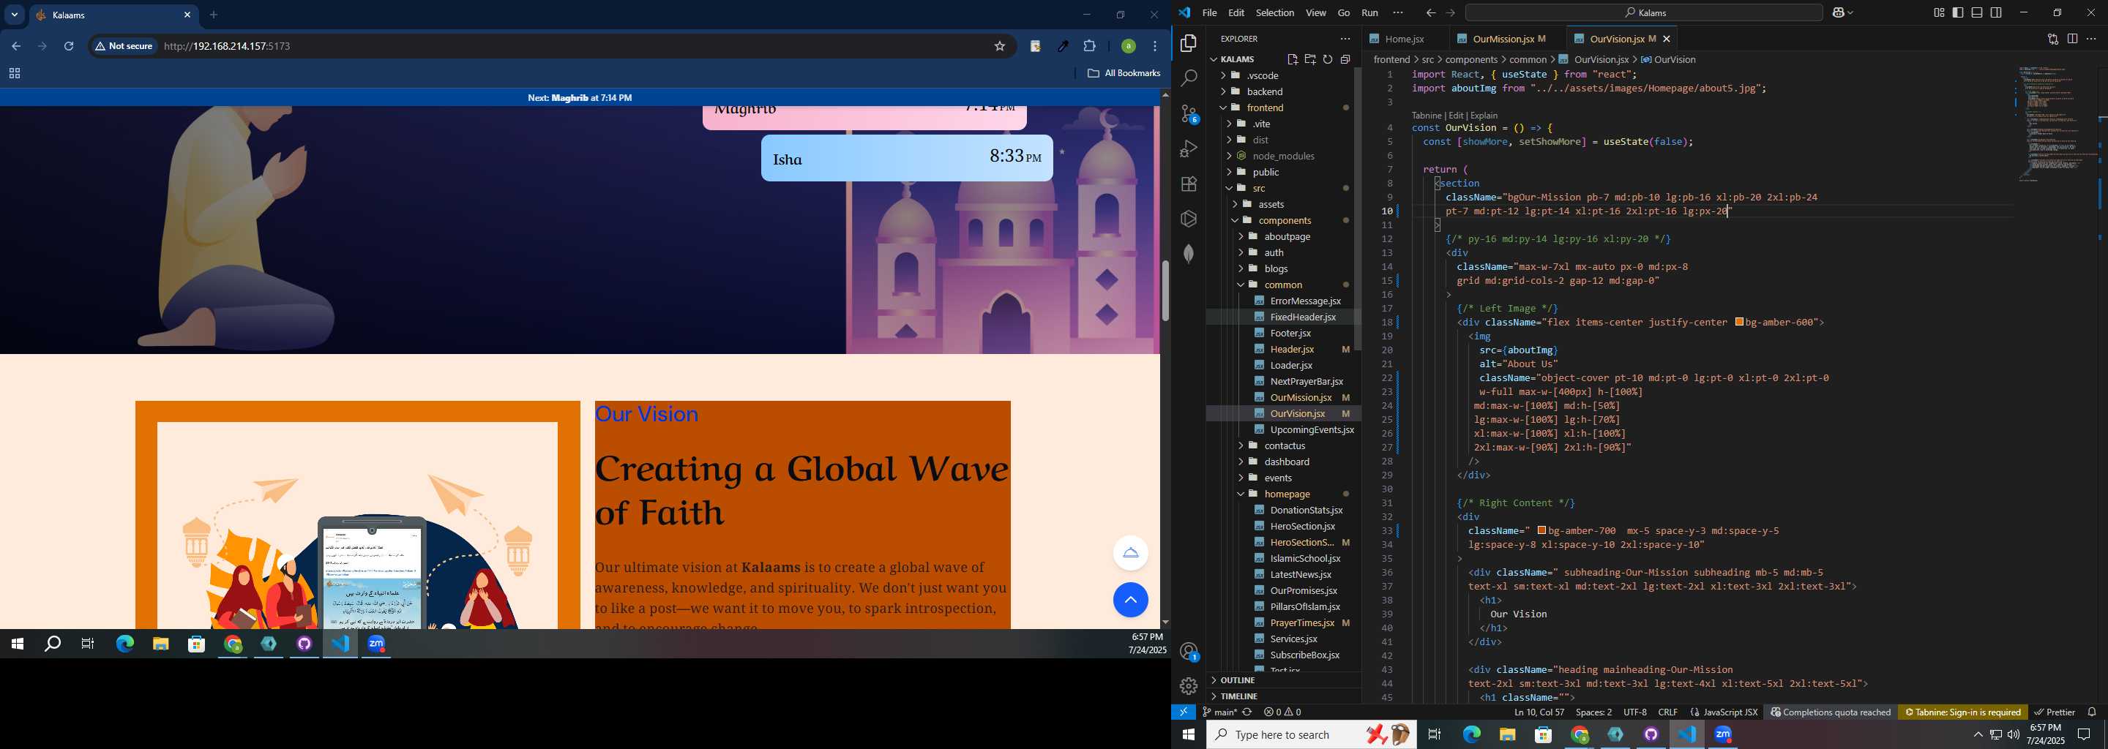Toggle the secondary side bar visibility
Screen dimensions: 2108x749
point(1996,13)
